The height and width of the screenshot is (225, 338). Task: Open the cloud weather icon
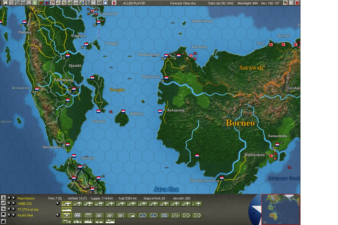point(105,3)
